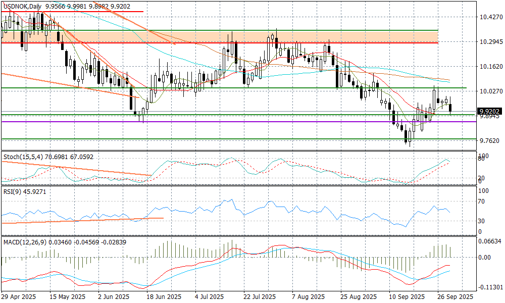Image resolution: width=505 pixels, height=303 pixels.
Task: Click the 22 Jul 2025 date label
Action: 259,297
